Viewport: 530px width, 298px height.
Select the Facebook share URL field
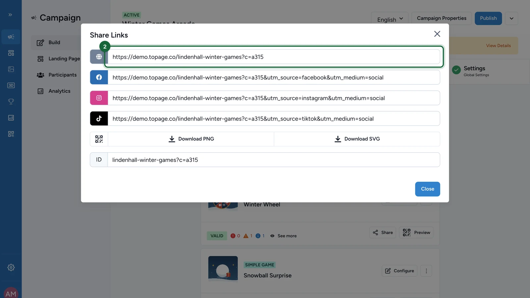[x=274, y=77]
